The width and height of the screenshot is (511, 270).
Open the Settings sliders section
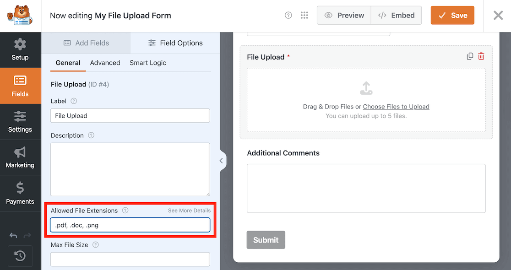tap(20, 122)
